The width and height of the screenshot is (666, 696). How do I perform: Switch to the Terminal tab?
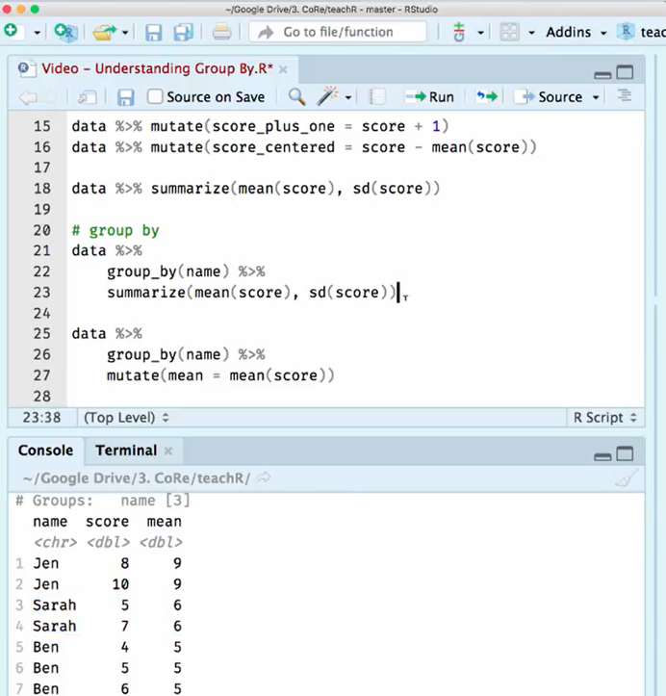125,451
